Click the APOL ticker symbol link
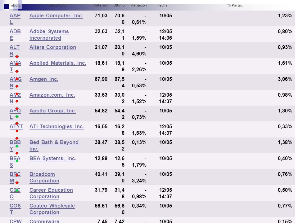Image resolution: width=298 pixels, height=223 pixels. pos(15,114)
